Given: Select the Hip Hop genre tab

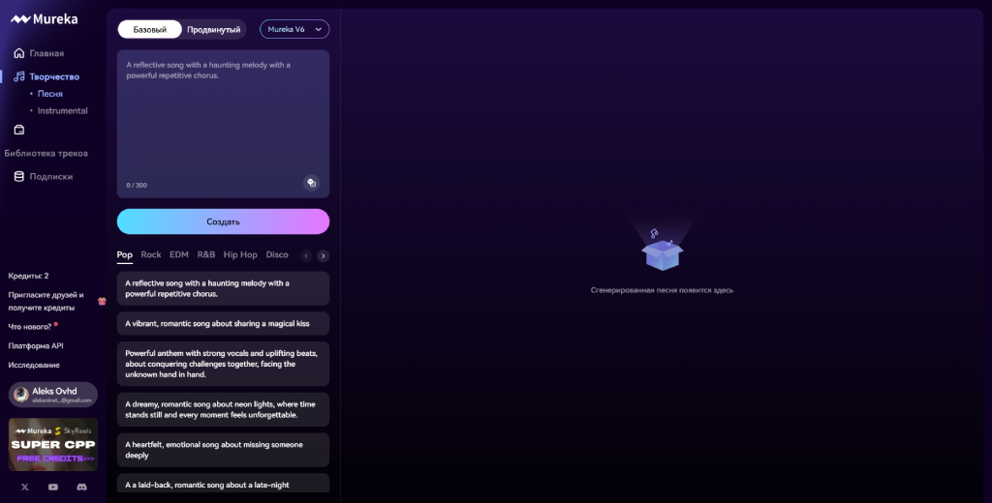Looking at the screenshot, I should 240,254.
